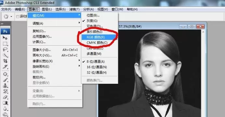Select the Quick Selection wand tool

click(x=5, y=55)
